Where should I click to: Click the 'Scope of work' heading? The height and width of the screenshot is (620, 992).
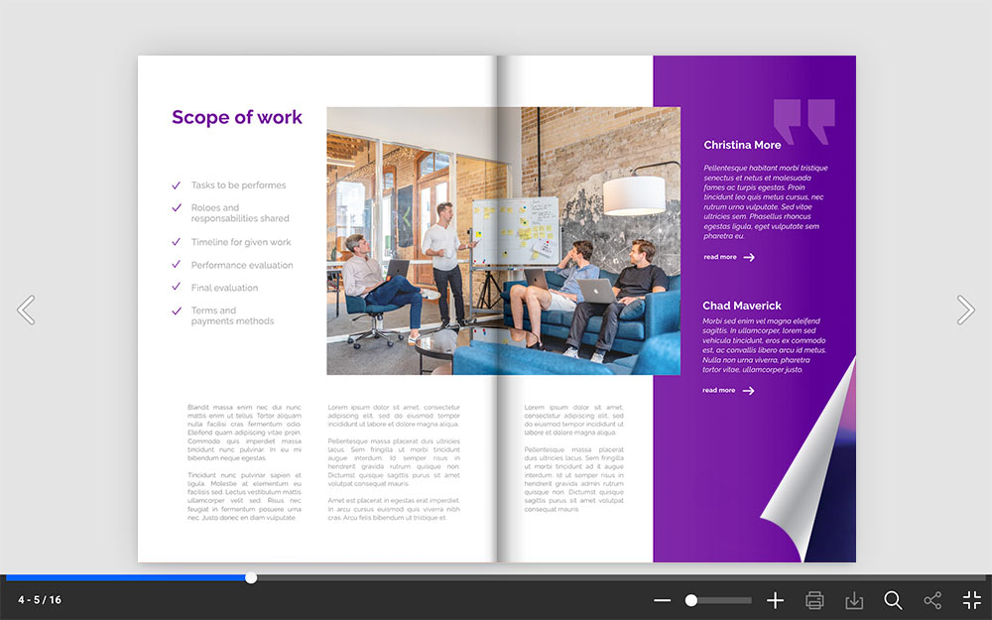(237, 117)
